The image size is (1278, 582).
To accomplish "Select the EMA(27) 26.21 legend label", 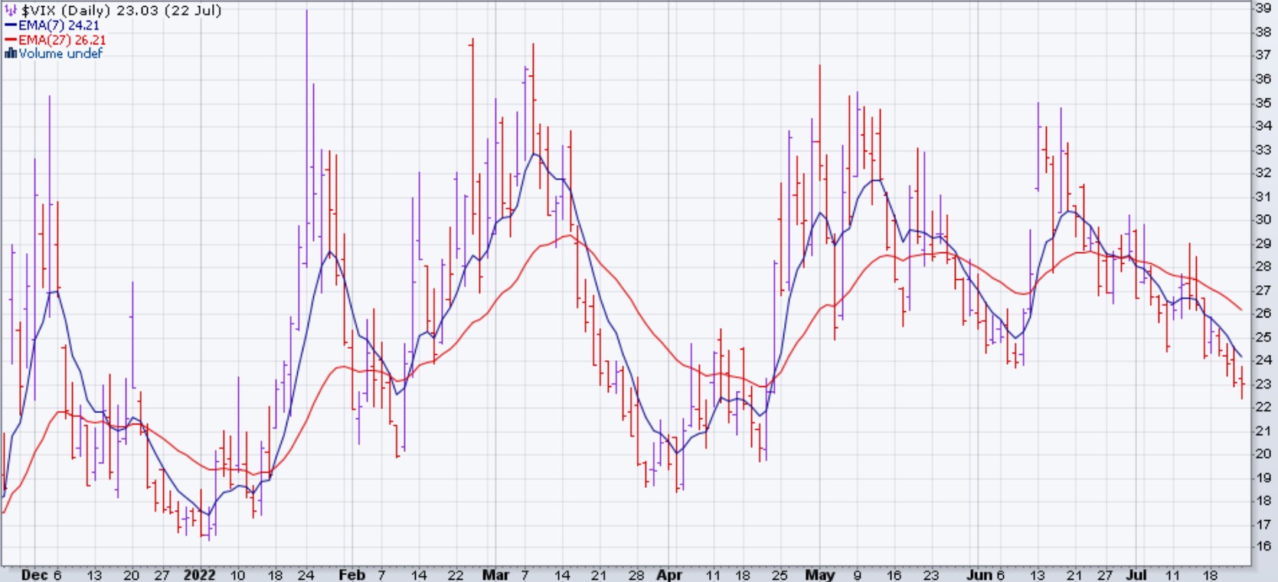I will coord(62,40).
